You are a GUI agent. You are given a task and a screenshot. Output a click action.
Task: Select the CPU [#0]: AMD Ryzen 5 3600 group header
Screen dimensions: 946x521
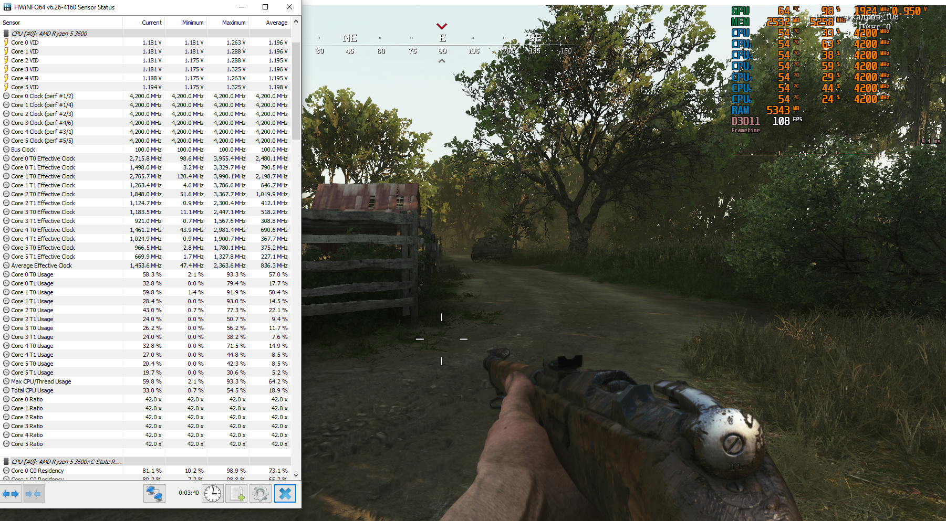click(146, 34)
